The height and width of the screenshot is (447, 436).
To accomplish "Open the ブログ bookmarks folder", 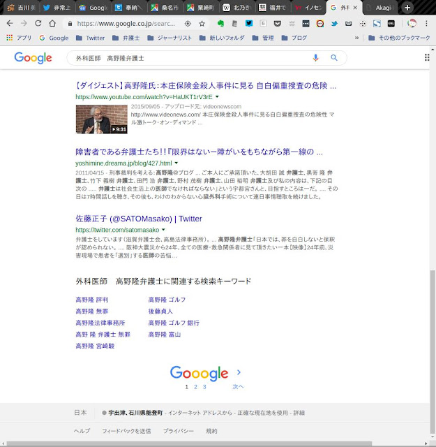I will pos(294,38).
